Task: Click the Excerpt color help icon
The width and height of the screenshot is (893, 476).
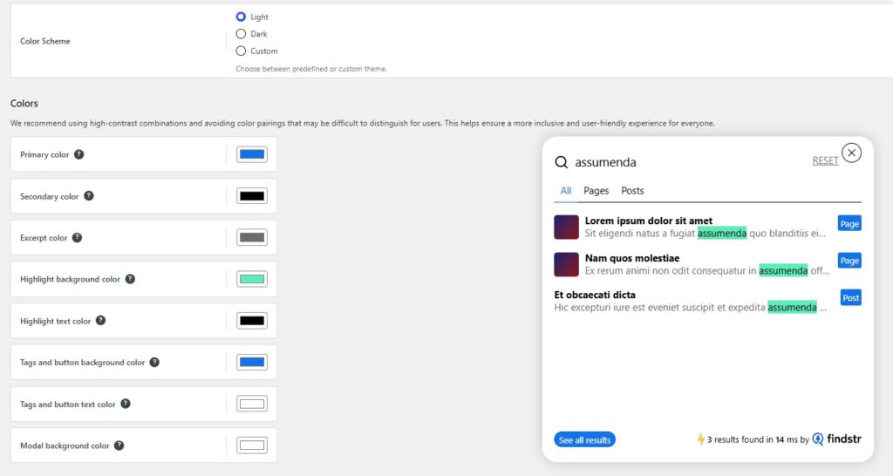Action: (x=78, y=238)
